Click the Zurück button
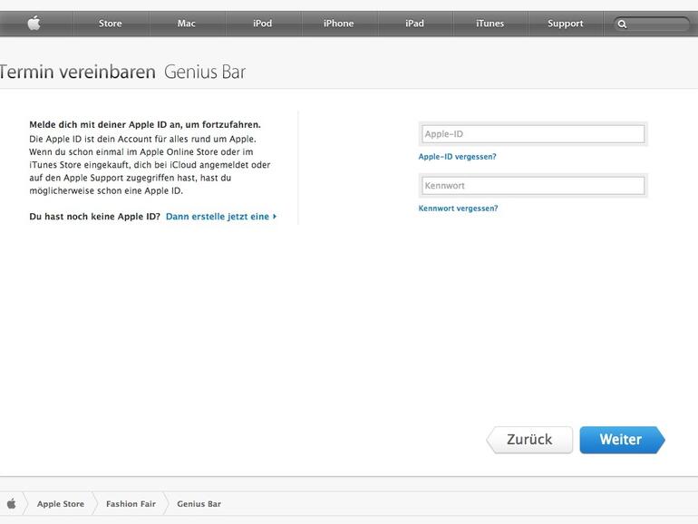The height and width of the screenshot is (524, 698). [529, 440]
